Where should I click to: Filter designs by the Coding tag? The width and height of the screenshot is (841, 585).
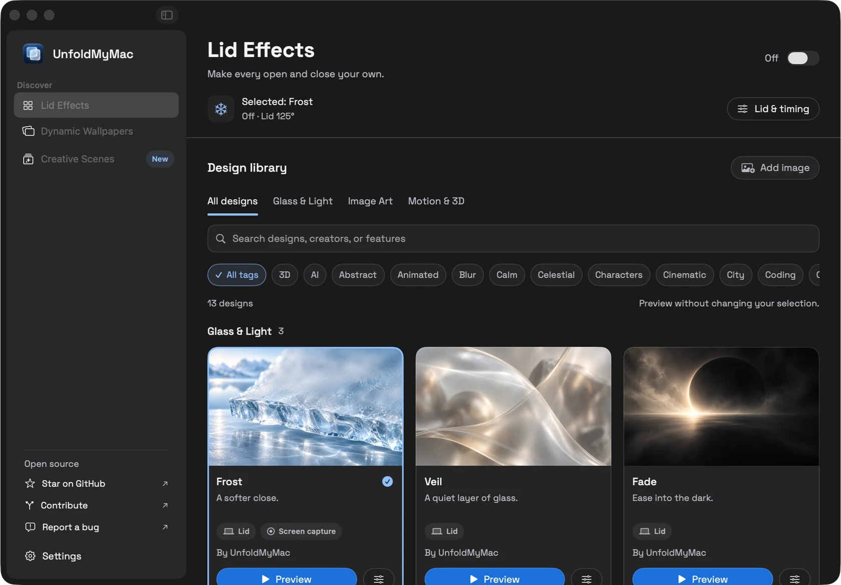point(780,275)
